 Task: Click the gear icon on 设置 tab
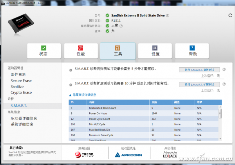155,48
